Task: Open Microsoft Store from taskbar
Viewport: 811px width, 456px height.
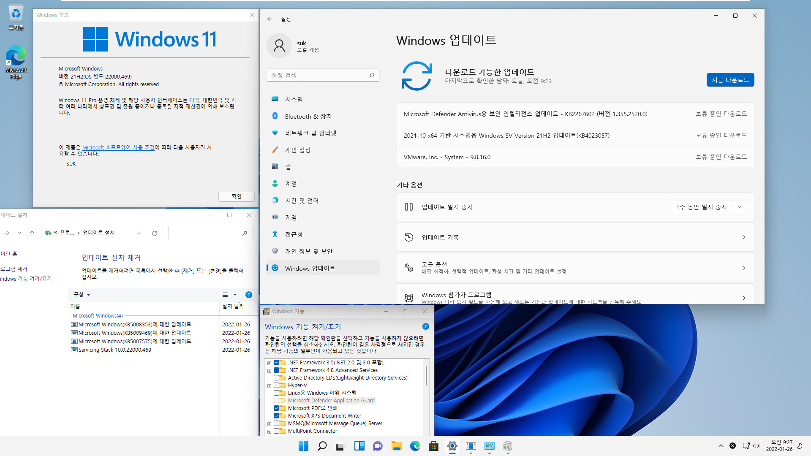Action: 433,446
